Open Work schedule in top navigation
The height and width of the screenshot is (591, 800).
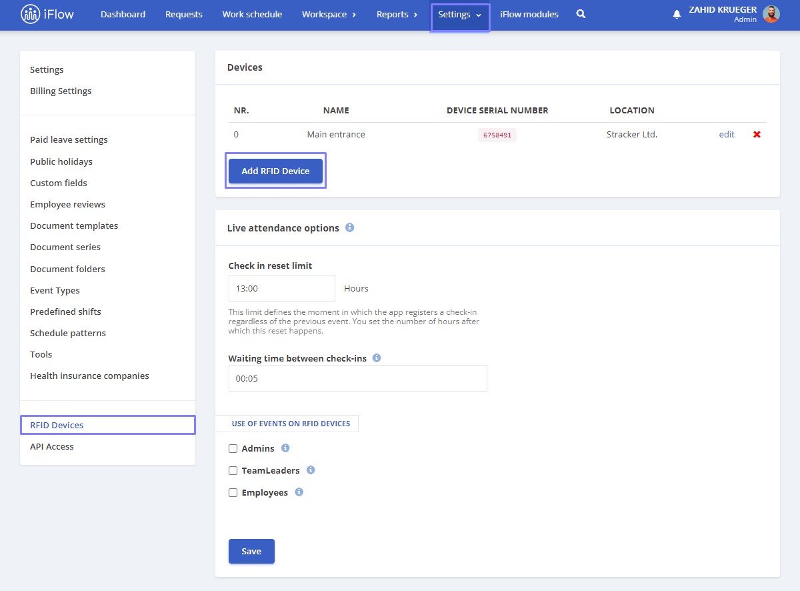(x=252, y=15)
